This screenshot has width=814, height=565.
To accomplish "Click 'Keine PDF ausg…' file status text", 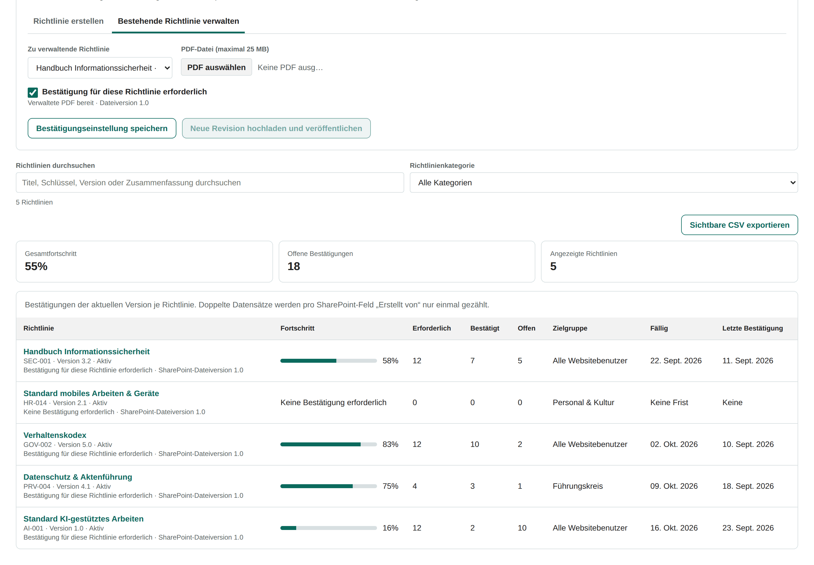I will pos(290,67).
